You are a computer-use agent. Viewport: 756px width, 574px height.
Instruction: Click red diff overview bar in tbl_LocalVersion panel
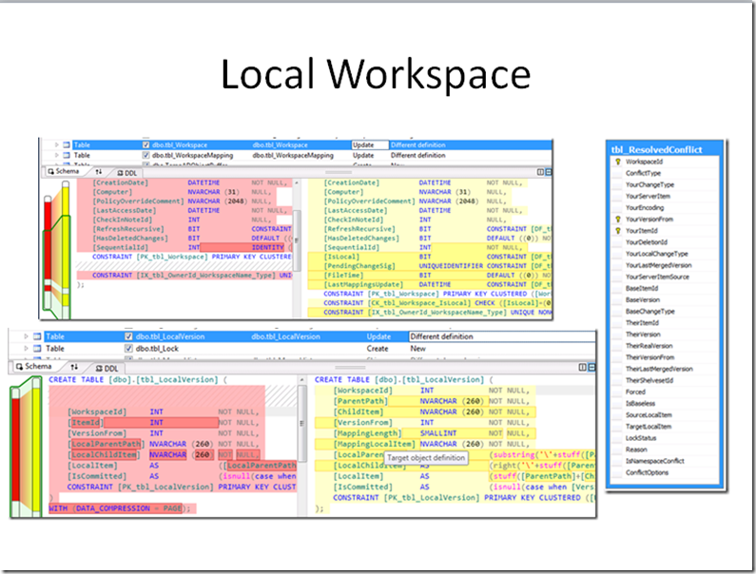15,449
